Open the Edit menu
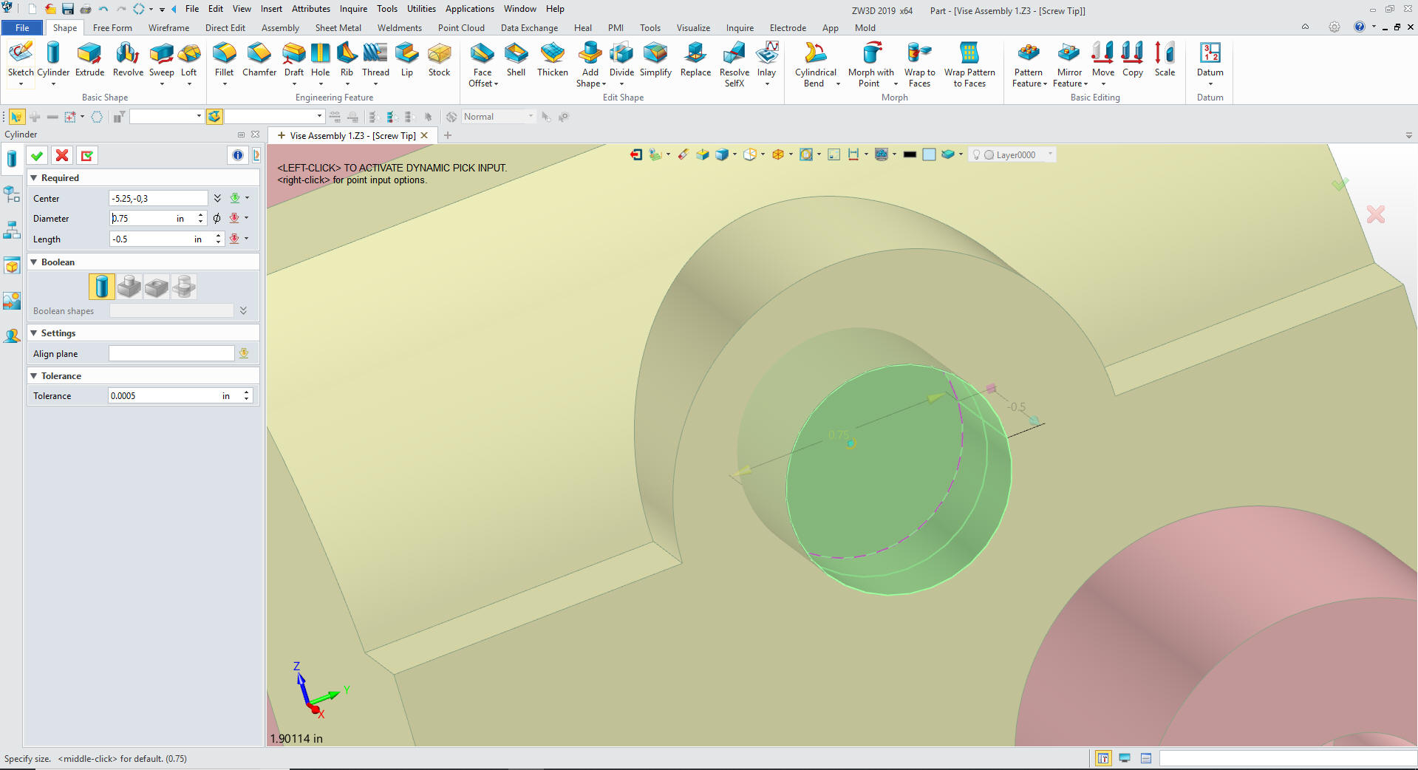This screenshot has width=1418, height=770. tap(216, 9)
